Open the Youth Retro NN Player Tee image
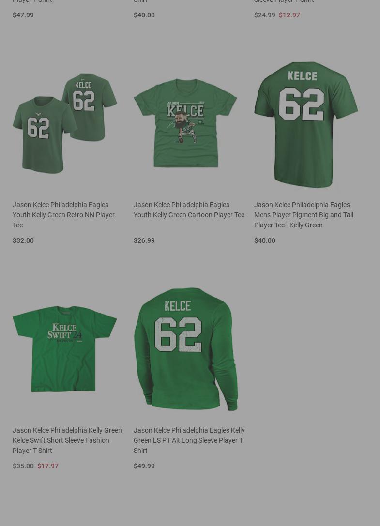Viewport: 380px width, 526px height. point(65,123)
